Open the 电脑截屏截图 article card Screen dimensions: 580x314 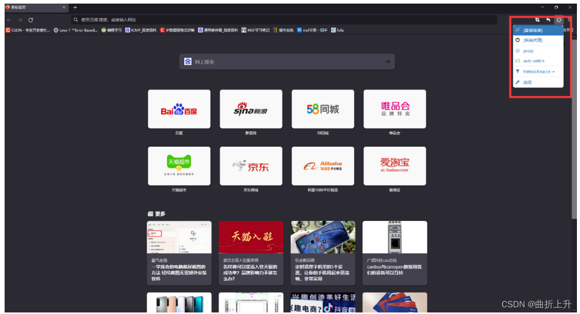click(x=179, y=253)
